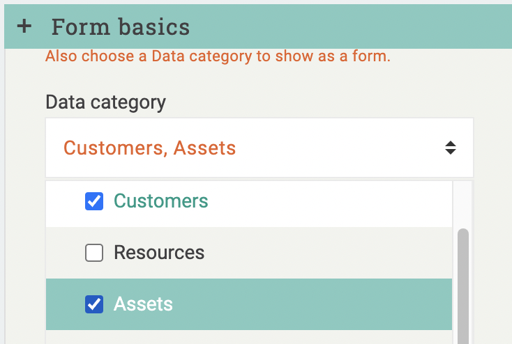Untick the Assets checkbox
This screenshot has width=512, height=344.
94,304
